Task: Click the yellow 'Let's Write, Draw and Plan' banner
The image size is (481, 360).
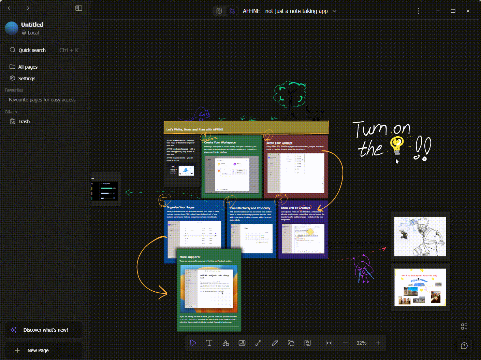Action: (x=246, y=127)
